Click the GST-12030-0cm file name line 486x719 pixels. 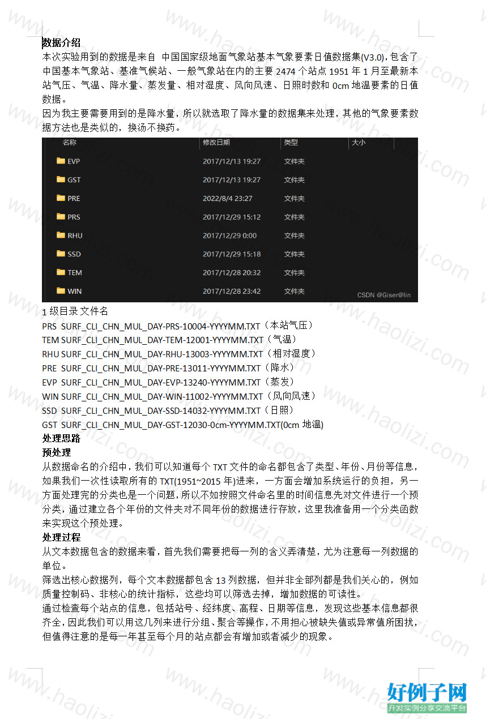point(183,425)
